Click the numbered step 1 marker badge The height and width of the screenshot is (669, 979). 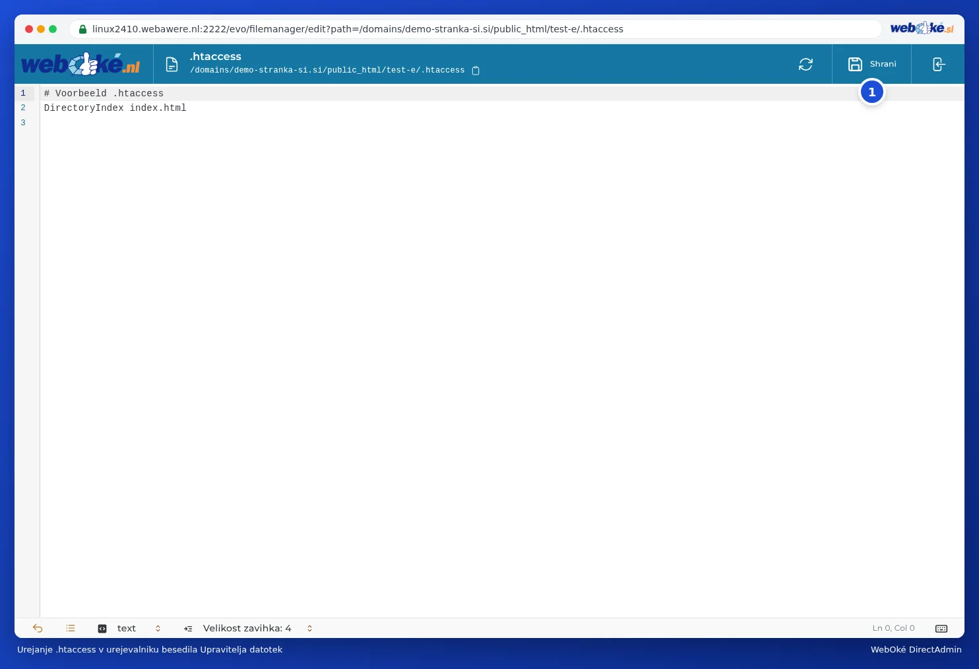871,92
